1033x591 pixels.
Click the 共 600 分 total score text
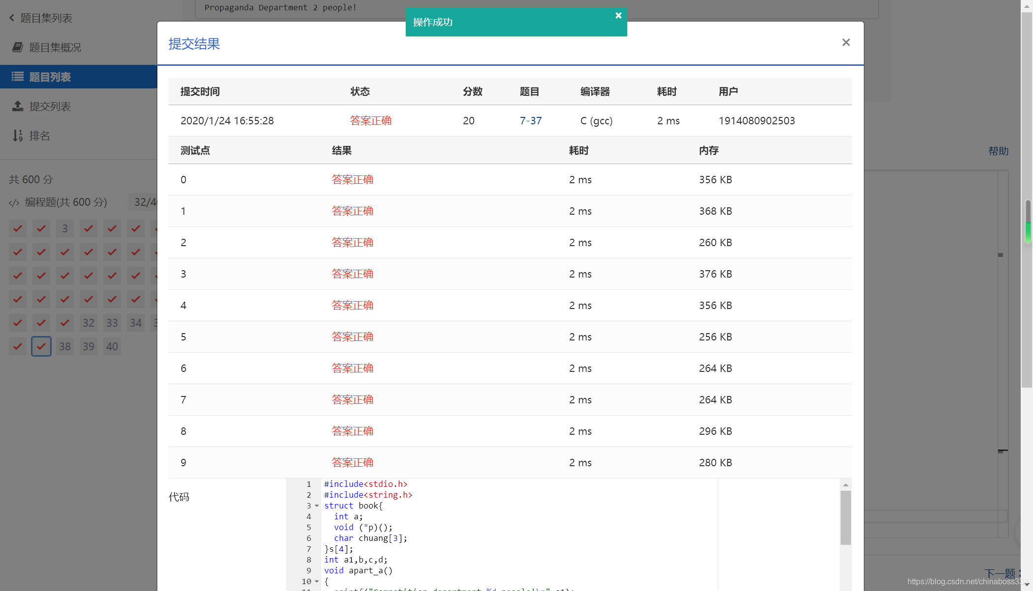pos(31,180)
